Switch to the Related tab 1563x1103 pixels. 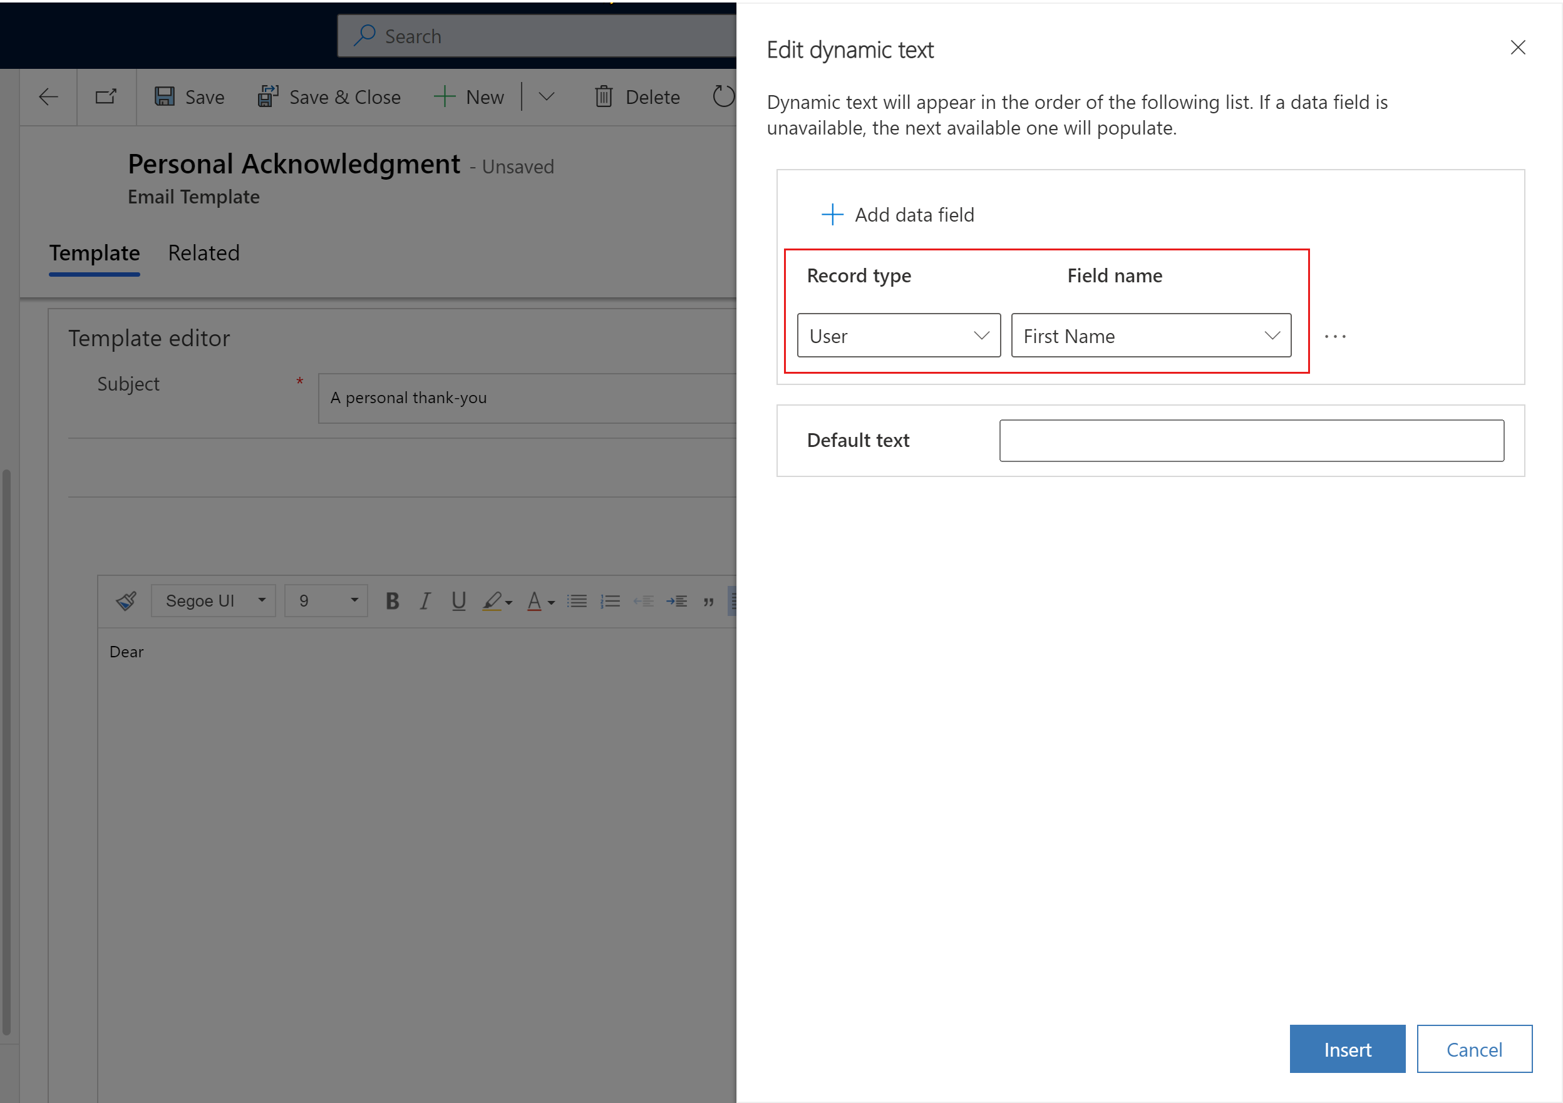pyautogui.click(x=204, y=252)
